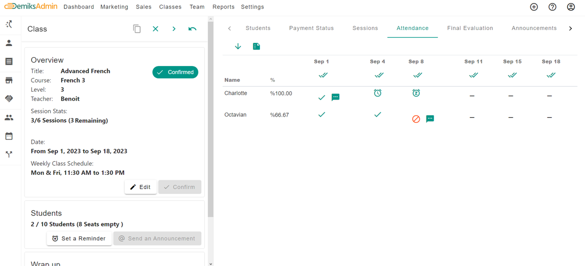The height and width of the screenshot is (266, 585).
Task: Open the receipt list sidebar icon
Action: (x=9, y=62)
